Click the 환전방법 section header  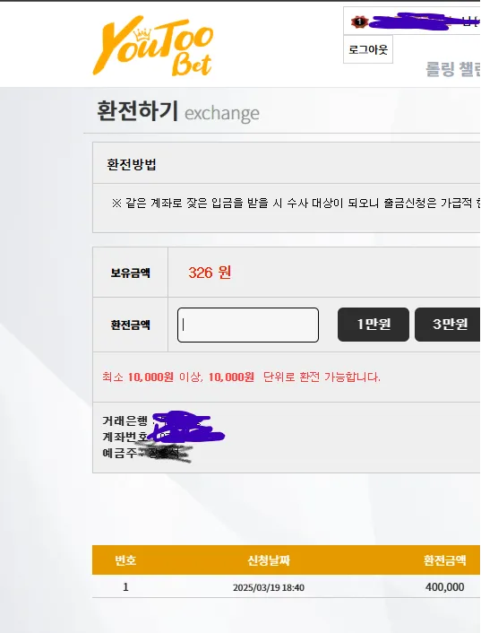(132, 164)
